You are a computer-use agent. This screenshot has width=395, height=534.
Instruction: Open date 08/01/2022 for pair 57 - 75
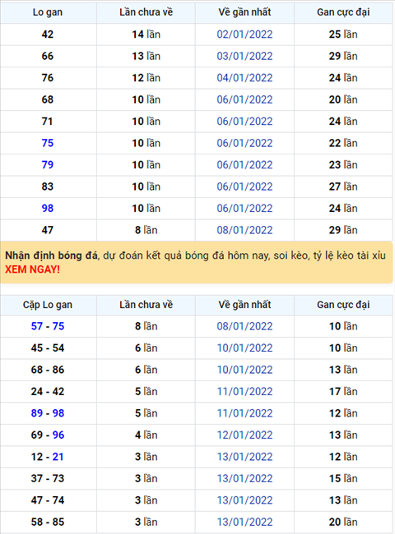coord(244,326)
